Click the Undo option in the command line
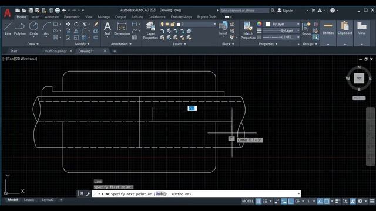This screenshot has width=376, height=211. 159,194
